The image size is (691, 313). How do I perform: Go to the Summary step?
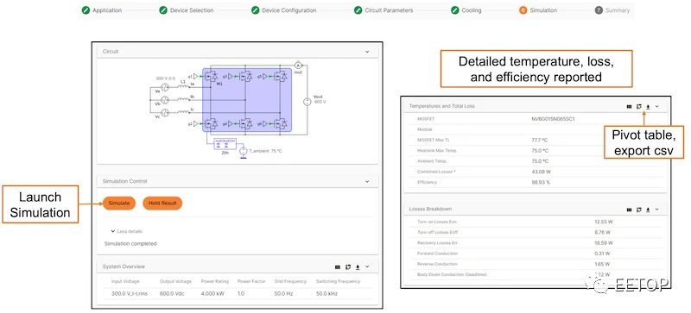612,10
